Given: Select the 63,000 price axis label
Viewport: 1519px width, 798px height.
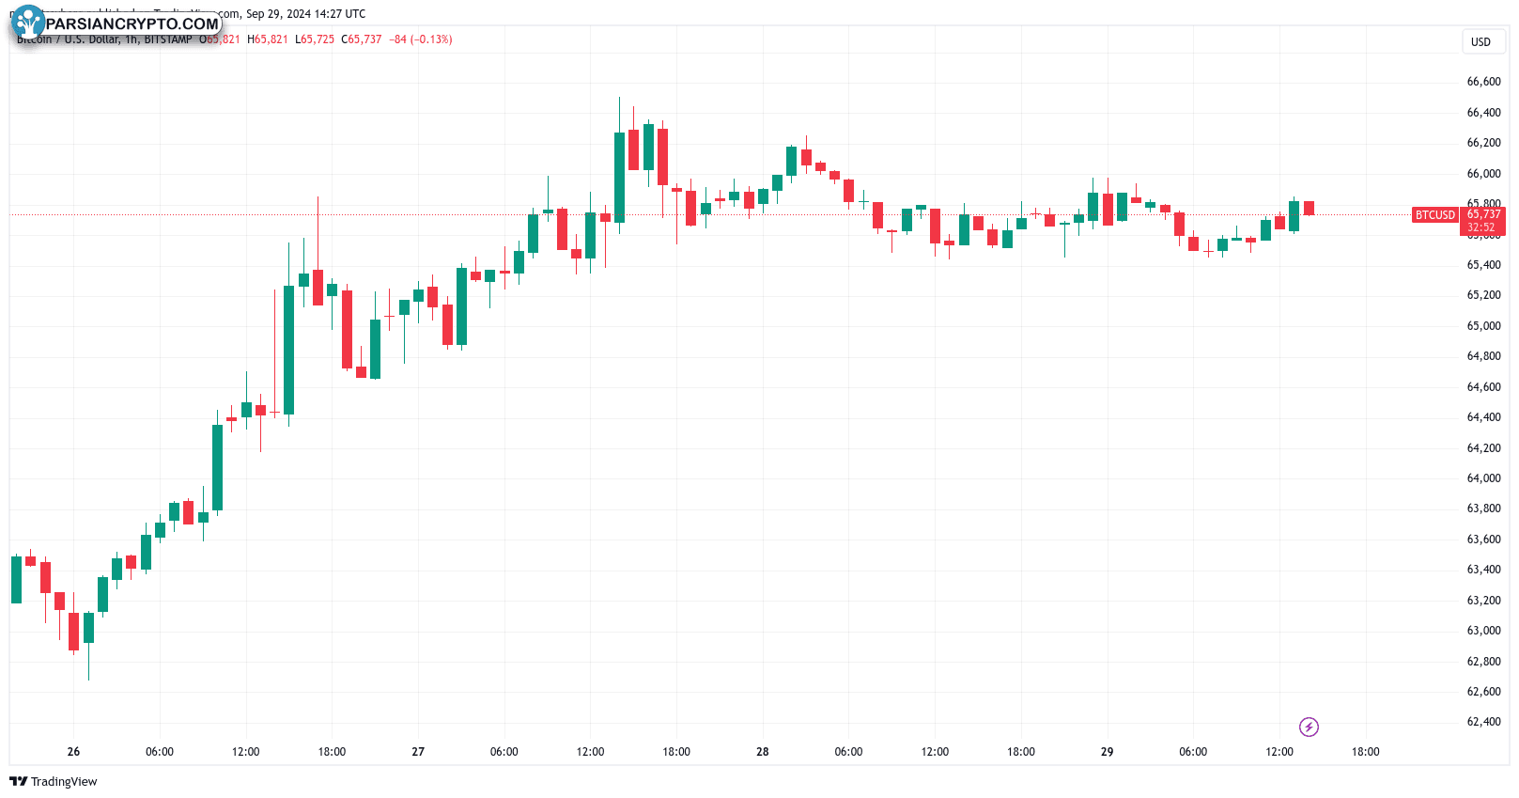Looking at the screenshot, I should (1484, 631).
